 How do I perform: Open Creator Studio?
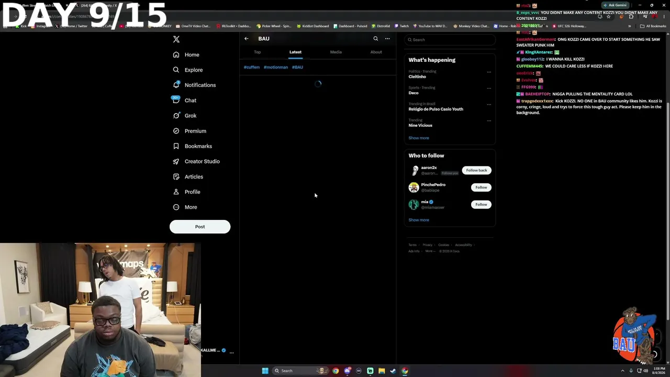click(x=196, y=161)
